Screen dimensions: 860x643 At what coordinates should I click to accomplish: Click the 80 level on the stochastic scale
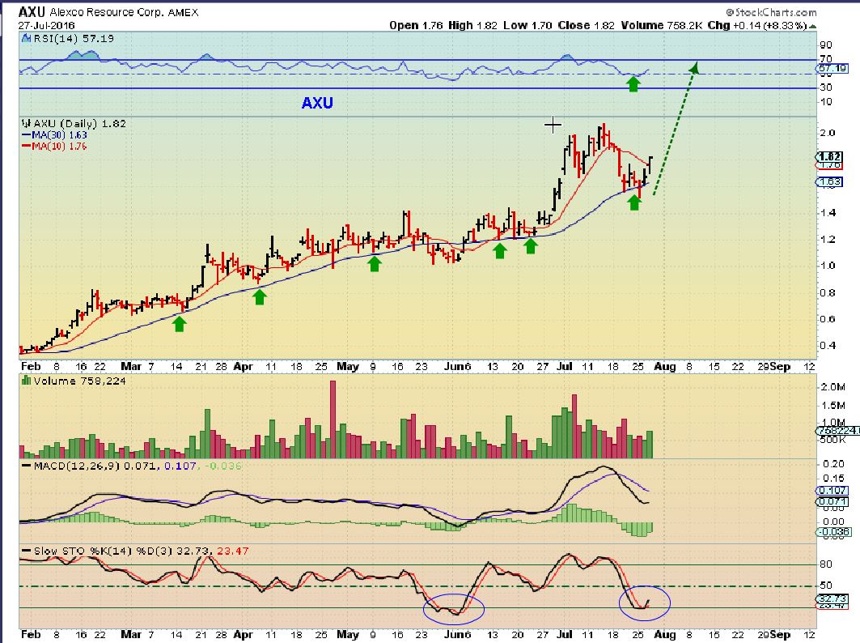(826, 564)
